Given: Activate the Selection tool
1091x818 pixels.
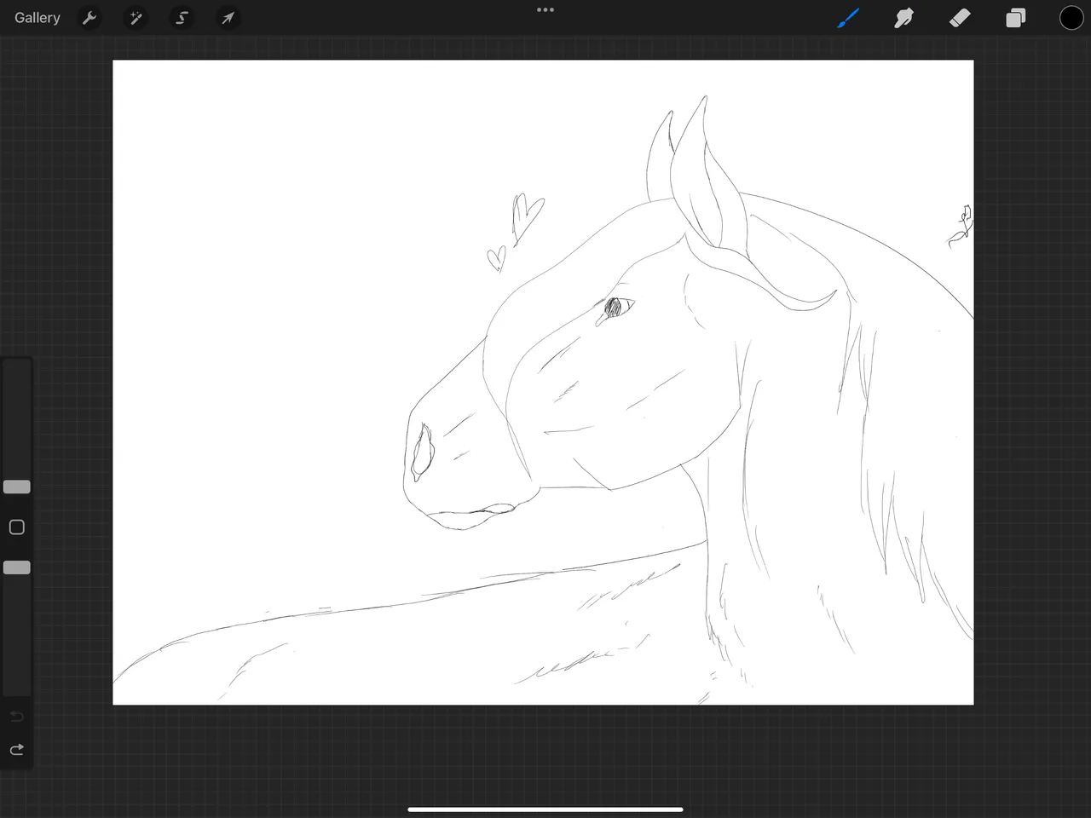Looking at the screenshot, I should (182, 18).
